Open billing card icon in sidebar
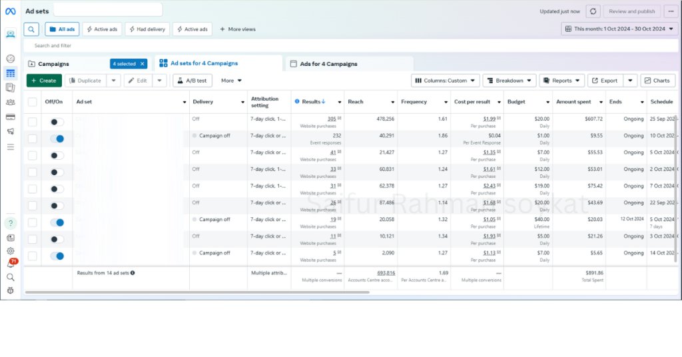This screenshot has width=682, height=357. [x=10, y=117]
